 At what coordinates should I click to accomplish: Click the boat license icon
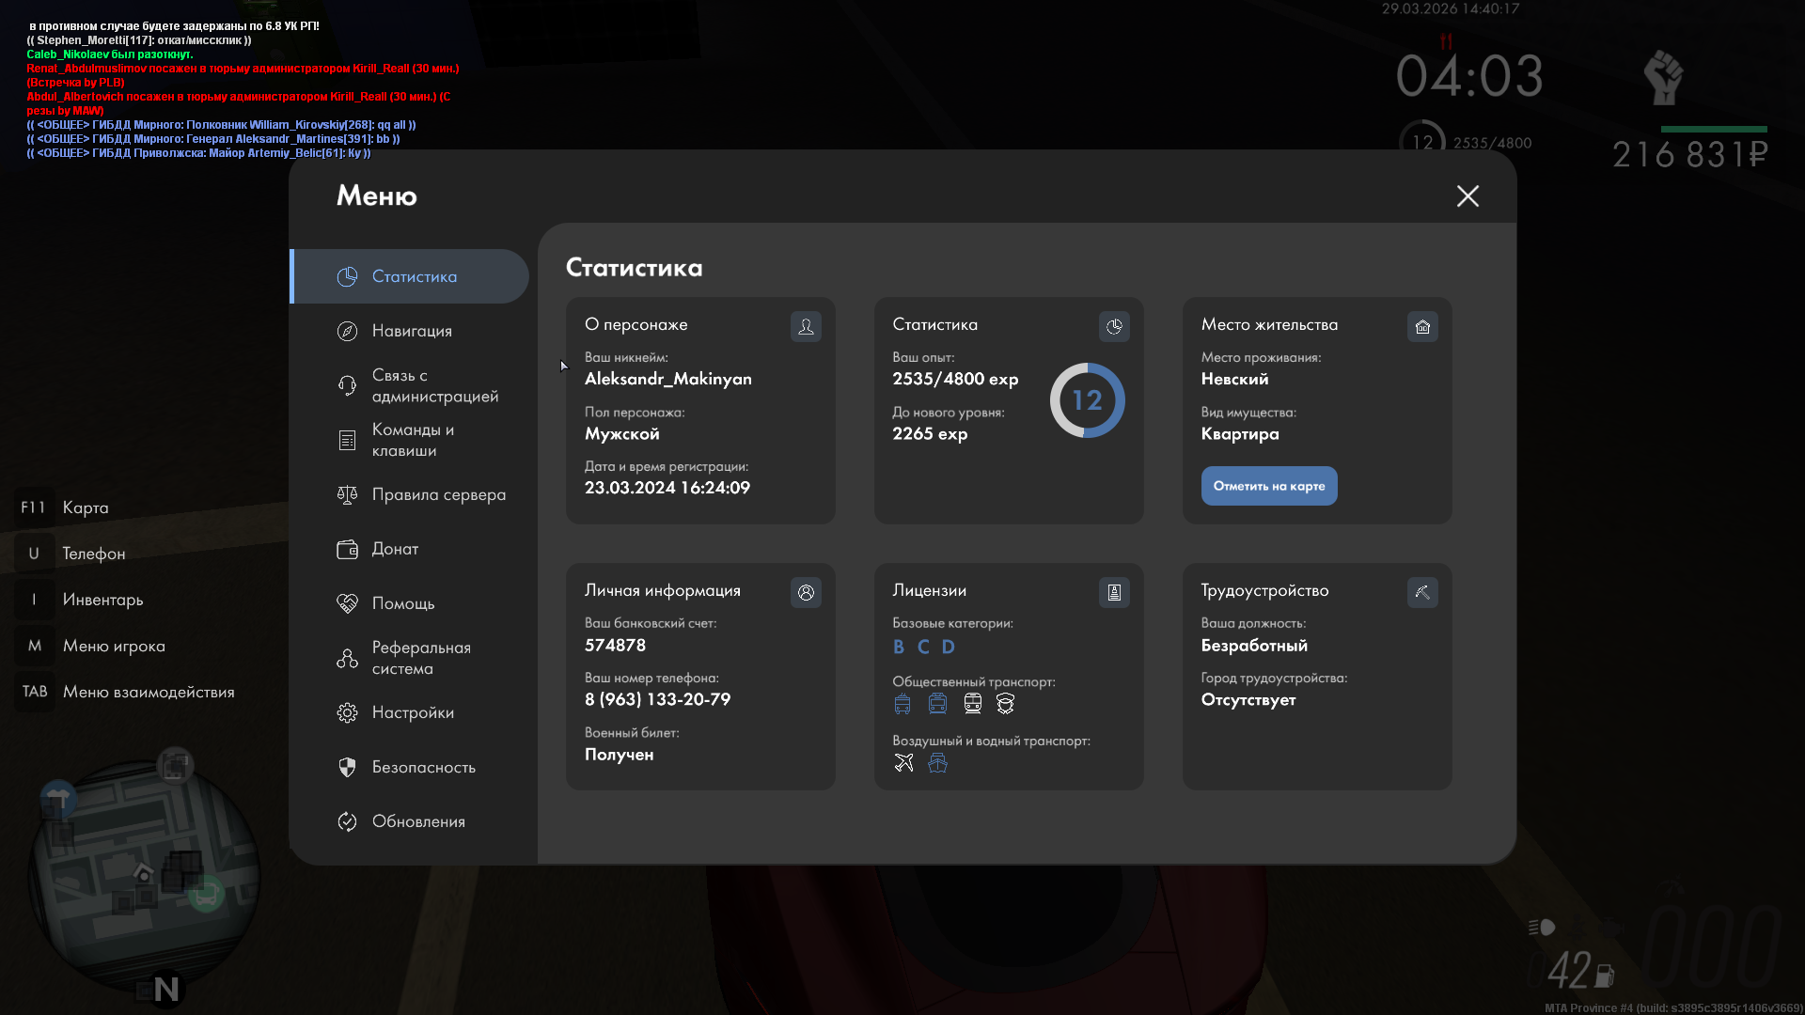click(x=937, y=762)
